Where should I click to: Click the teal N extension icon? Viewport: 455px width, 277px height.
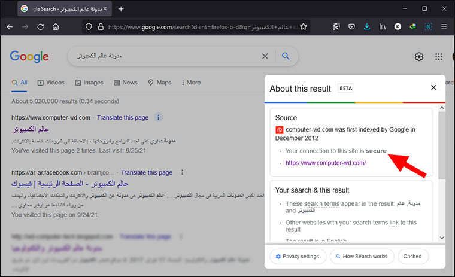(428, 27)
